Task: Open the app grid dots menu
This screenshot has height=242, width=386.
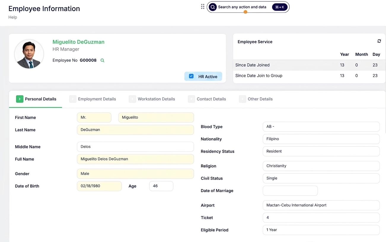Action: tap(203, 7)
